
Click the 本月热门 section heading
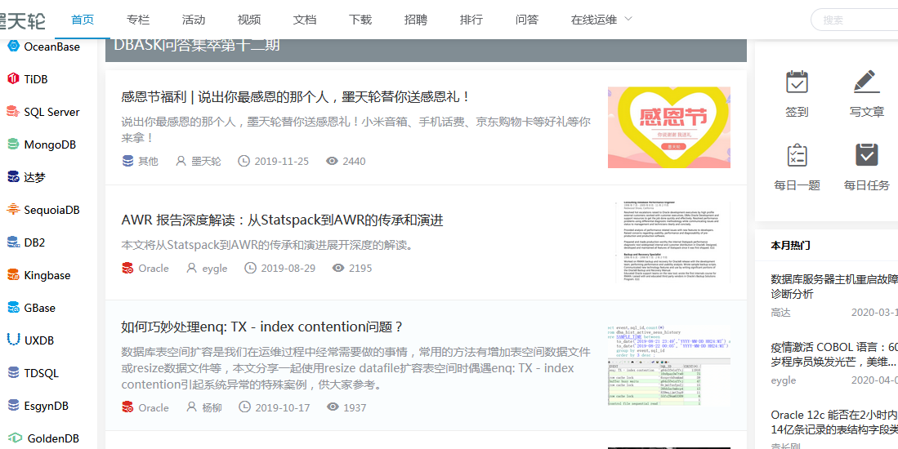pos(790,246)
